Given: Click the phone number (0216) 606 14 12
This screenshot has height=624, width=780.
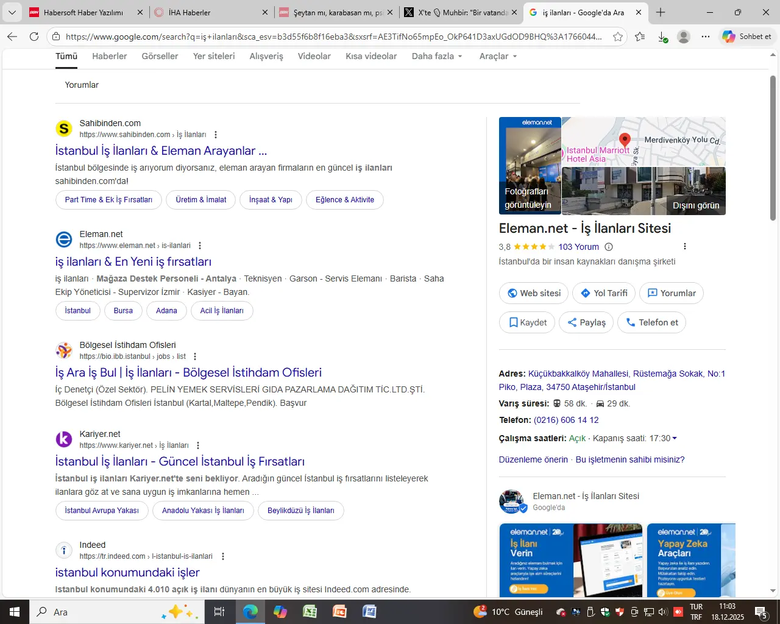Looking at the screenshot, I should (566, 420).
